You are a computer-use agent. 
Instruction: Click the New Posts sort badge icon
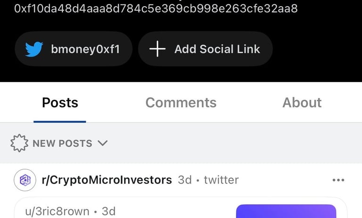19,143
